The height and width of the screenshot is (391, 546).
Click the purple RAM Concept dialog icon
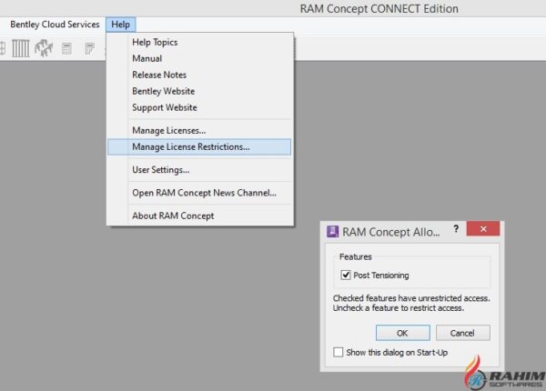pyautogui.click(x=333, y=232)
